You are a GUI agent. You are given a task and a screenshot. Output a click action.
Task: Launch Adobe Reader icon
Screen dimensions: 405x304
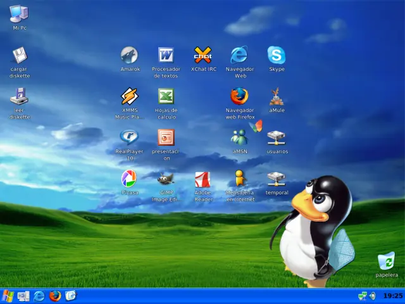[202, 179]
